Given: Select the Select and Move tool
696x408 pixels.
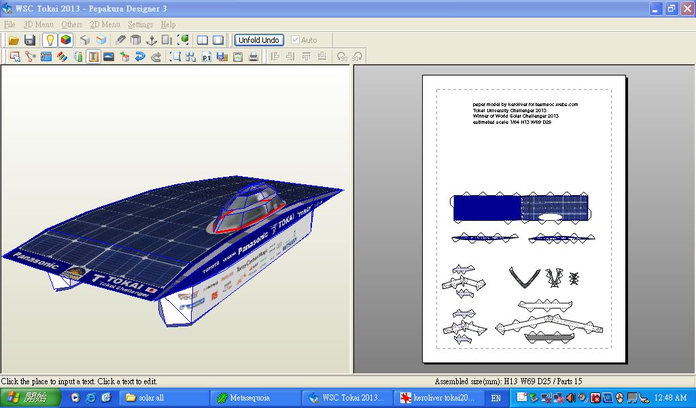Looking at the screenshot, I should pos(15,57).
